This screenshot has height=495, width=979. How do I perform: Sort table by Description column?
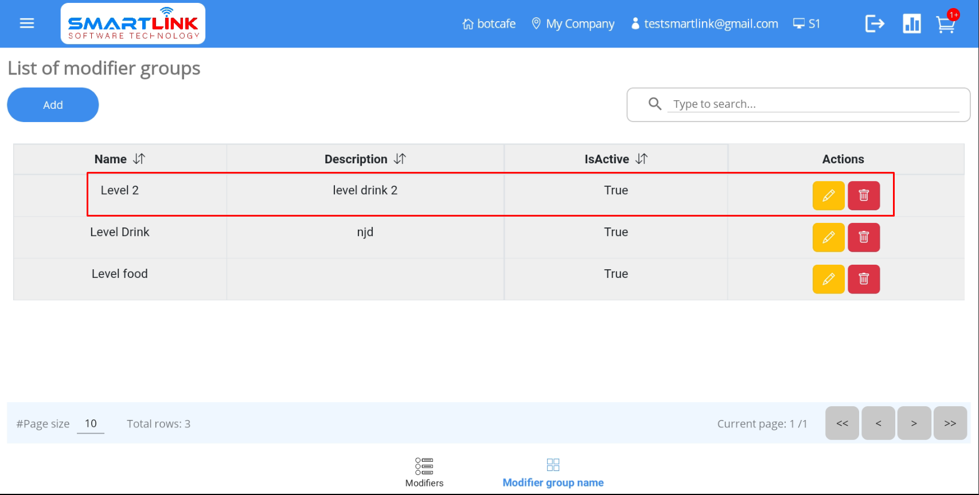tap(400, 159)
